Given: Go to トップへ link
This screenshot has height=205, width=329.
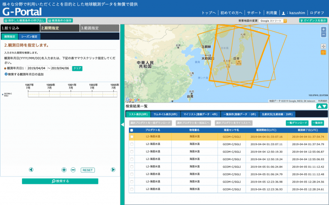Looking at the screenshot, I should tap(209, 13).
